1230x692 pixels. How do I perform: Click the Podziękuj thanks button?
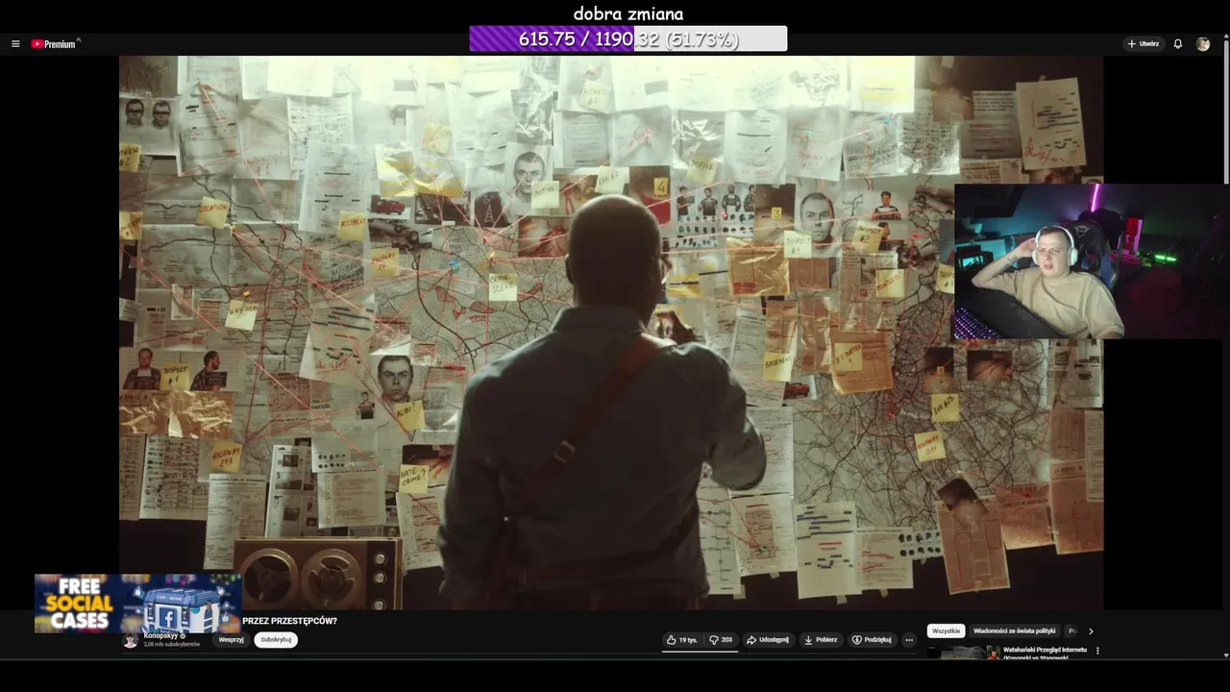[x=873, y=640]
